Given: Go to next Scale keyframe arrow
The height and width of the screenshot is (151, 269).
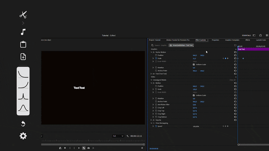Looking at the screenshot, I should (228, 58).
